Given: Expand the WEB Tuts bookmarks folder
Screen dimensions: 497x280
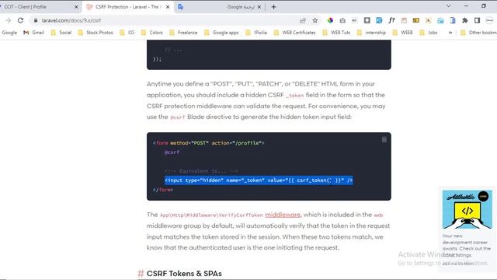Looking at the screenshot, I should pos(336,33).
